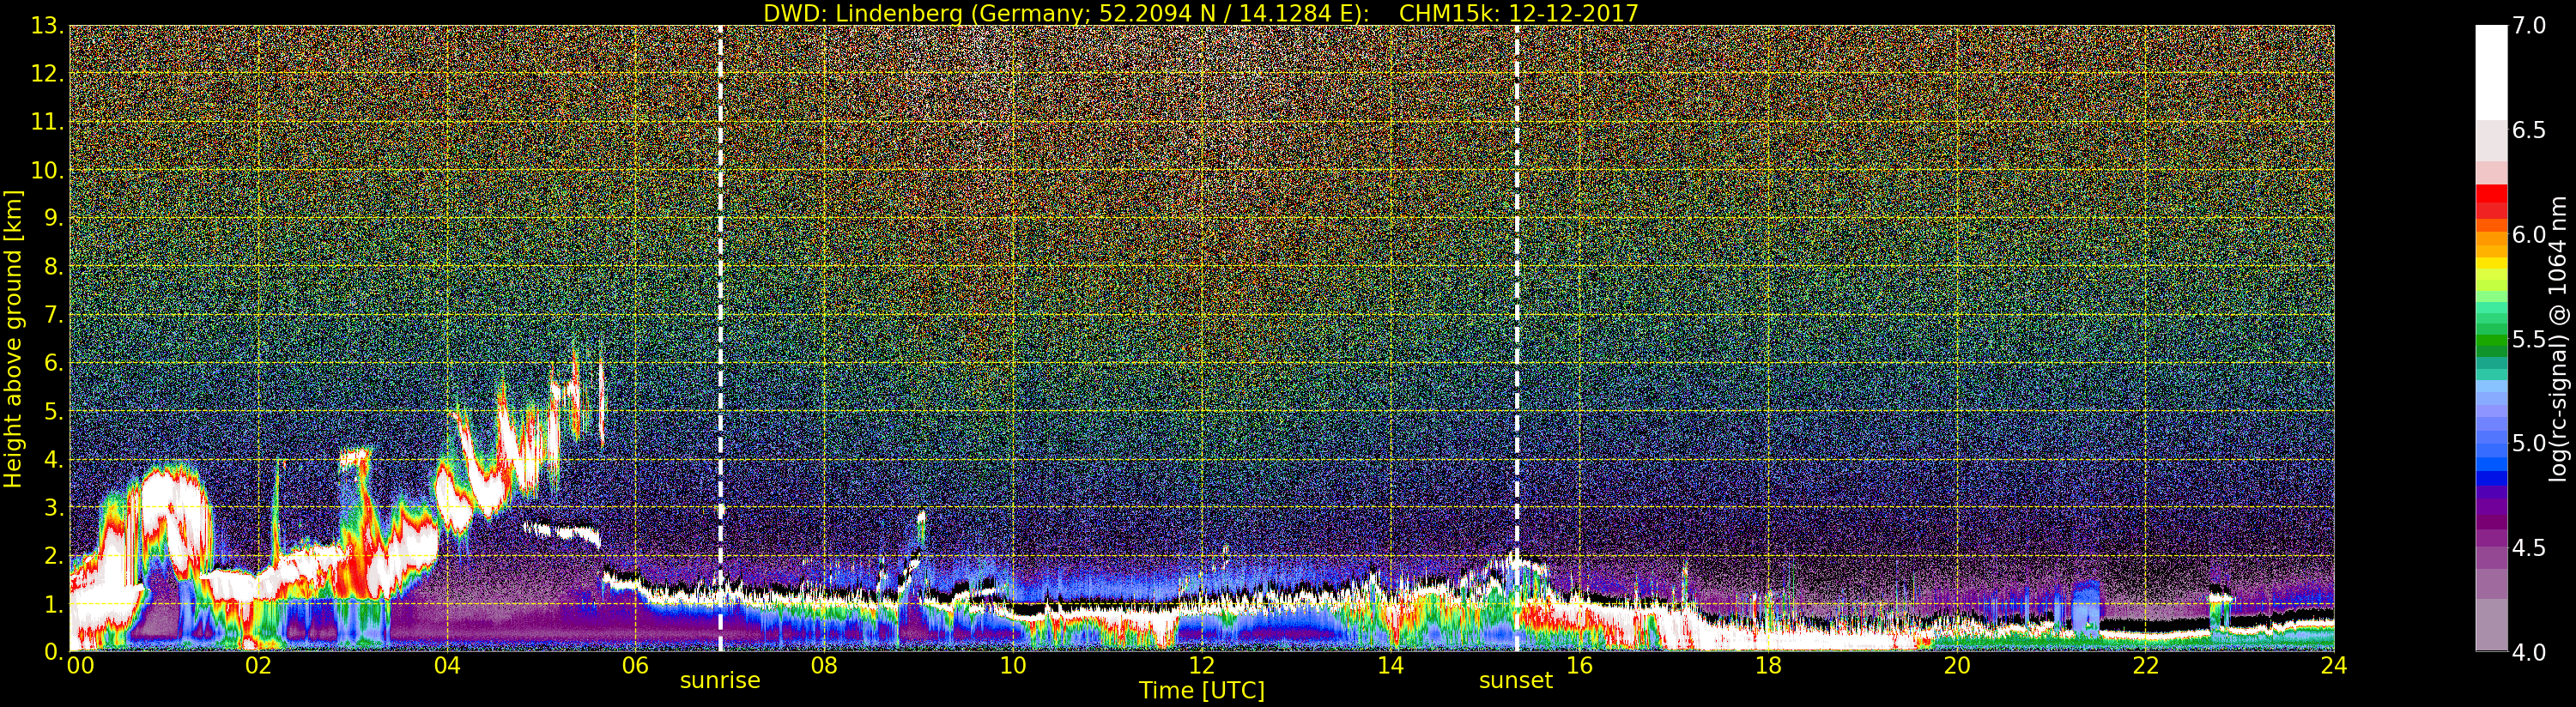Click the "08" time axis tick
This screenshot has width=2576, height=707.
(824, 666)
